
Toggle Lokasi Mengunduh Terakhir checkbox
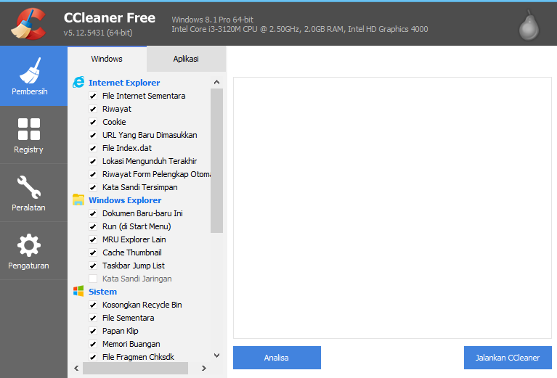pyautogui.click(x=93, y=161)
